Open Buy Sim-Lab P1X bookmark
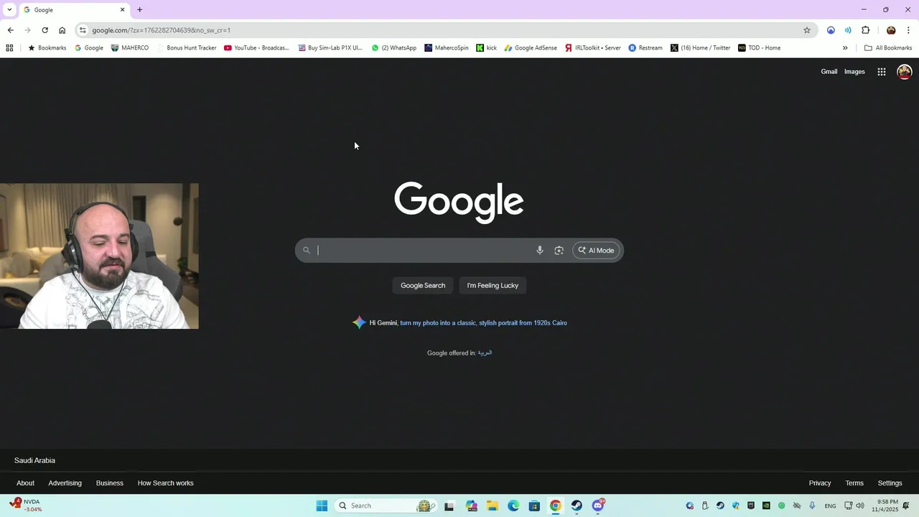The height and width of the screenshot is (517, 919). pyautogui.click(x=330, y=48)
